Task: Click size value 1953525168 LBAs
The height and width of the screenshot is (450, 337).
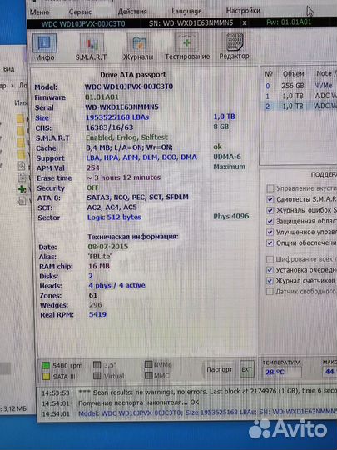Action: pos(117,117)
